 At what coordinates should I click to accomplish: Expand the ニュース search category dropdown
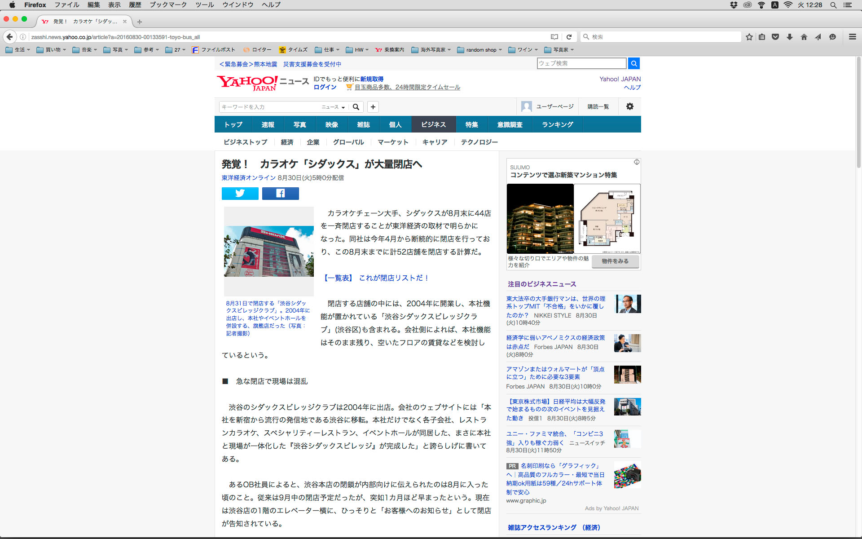point(333,107)
